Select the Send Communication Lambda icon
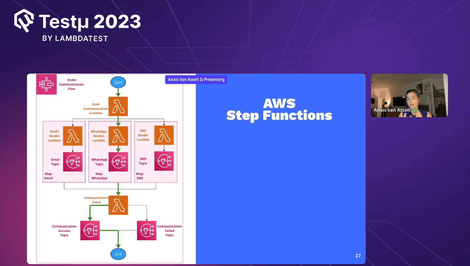Image resolution: width=470 pixels, height=266 pixels. [118, 106]
